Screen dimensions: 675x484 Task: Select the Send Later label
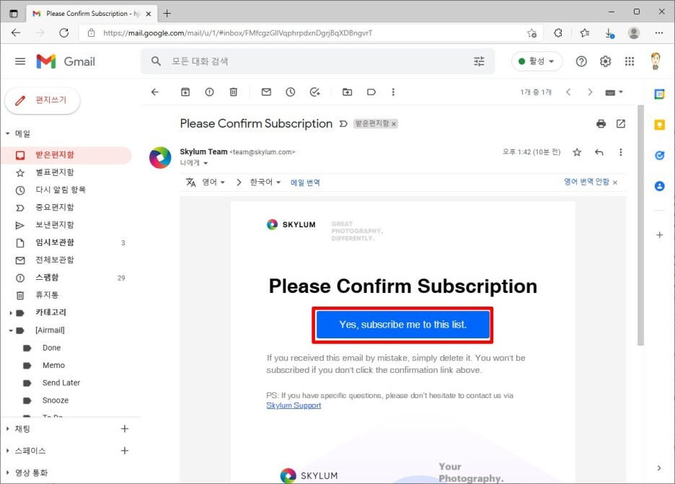pyautogui.click(x=61, y=383)
